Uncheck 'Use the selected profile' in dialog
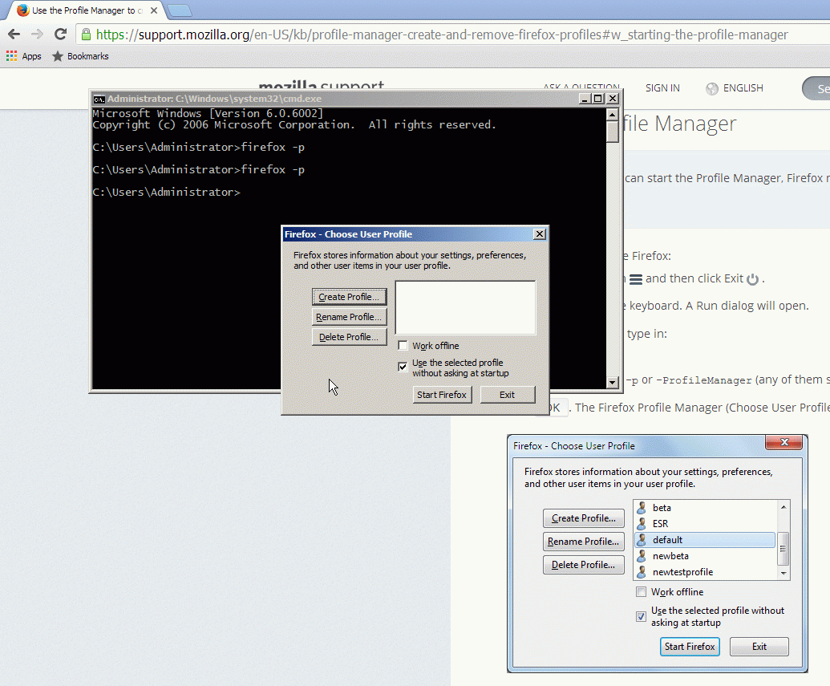Image resolution: width=830 pixels, height=686 pixels. click(x=403, y=367)
